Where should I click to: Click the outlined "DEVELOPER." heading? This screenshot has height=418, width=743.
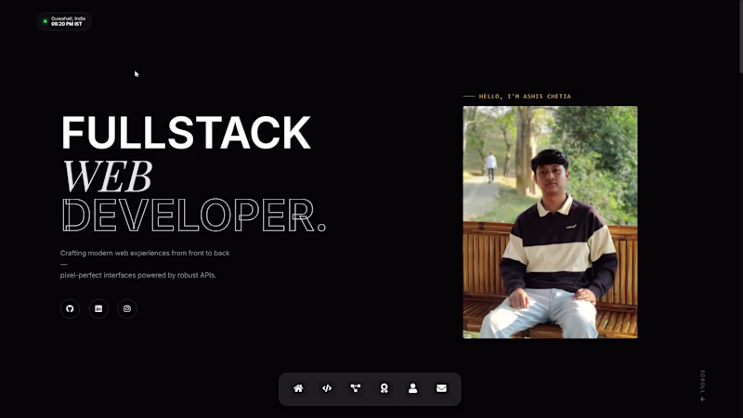[194, 216]
